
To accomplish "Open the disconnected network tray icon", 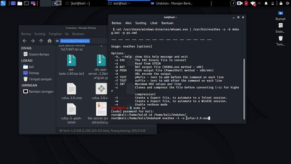I will (x=253, y=3).
